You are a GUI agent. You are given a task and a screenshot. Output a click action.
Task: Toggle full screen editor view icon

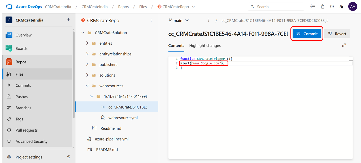tap(344, 45)
